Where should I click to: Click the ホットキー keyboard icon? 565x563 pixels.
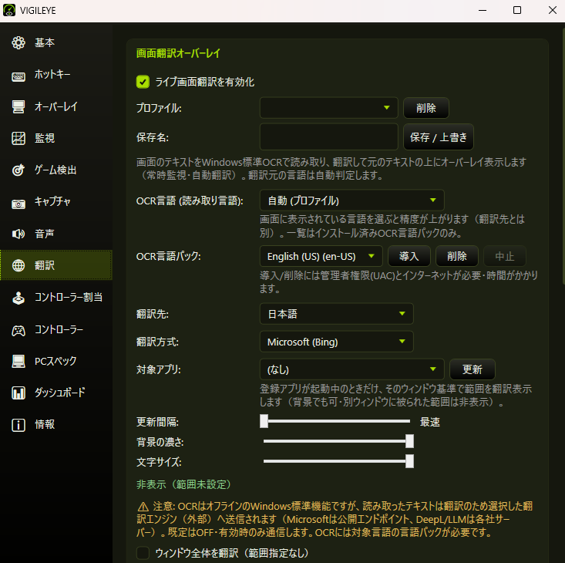pyautogui.click(x=18, y=76)
